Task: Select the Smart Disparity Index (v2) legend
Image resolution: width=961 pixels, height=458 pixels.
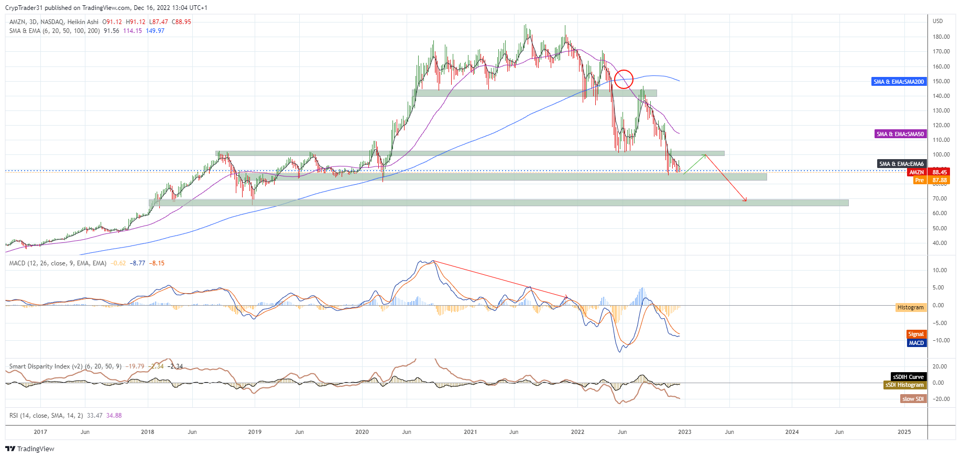Action: (x=65, y=366)
